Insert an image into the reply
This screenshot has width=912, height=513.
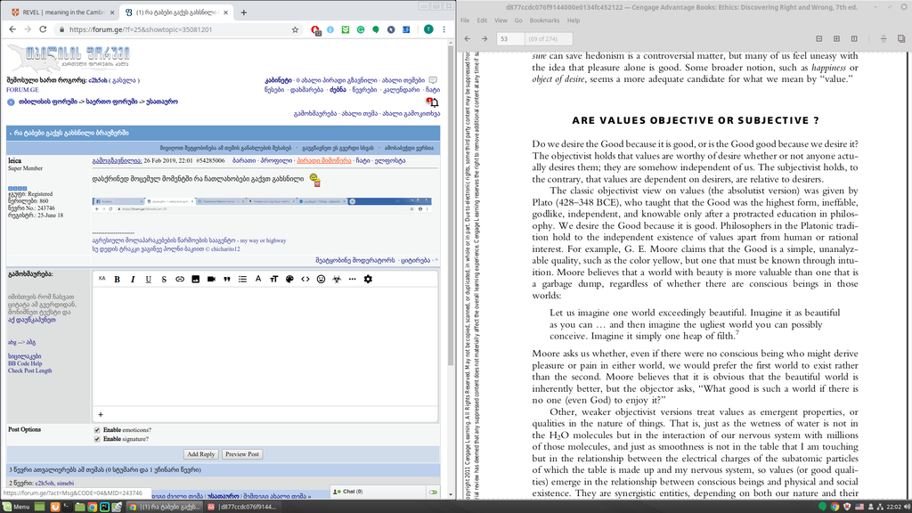point(195,279)
